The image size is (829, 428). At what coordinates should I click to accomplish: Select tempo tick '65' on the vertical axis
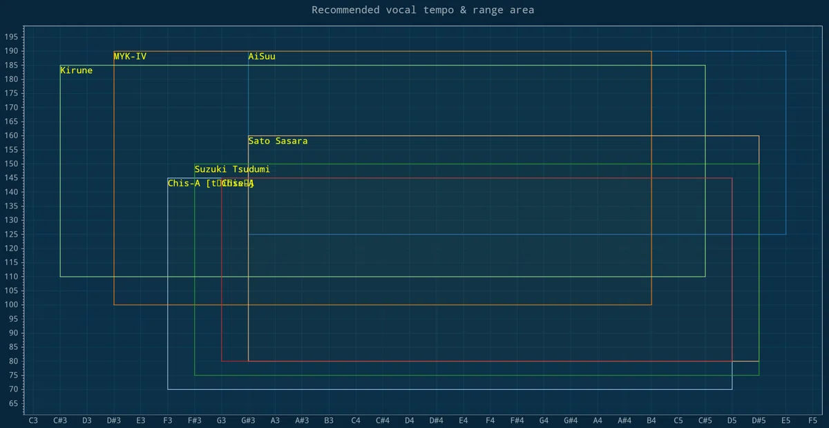point(14,404)
